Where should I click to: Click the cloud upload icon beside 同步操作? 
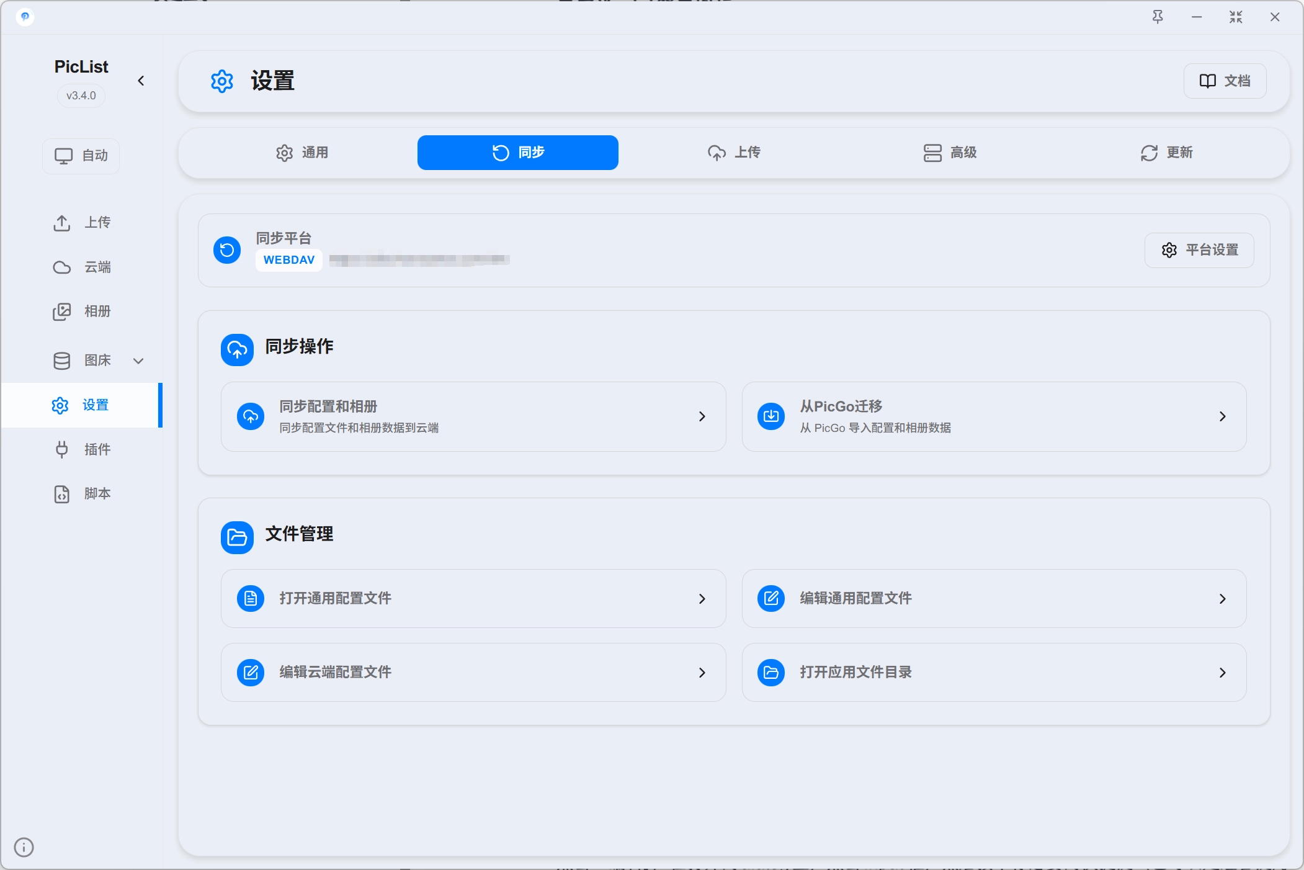237,350
